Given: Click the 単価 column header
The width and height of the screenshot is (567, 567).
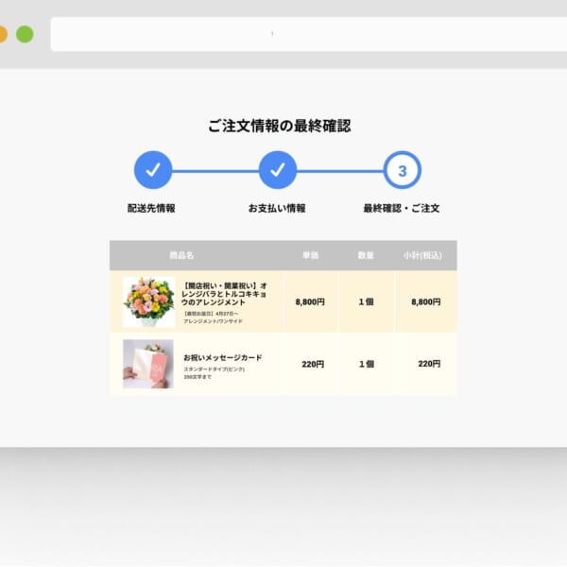Looking at the screenshot, I should pos(310,255).
